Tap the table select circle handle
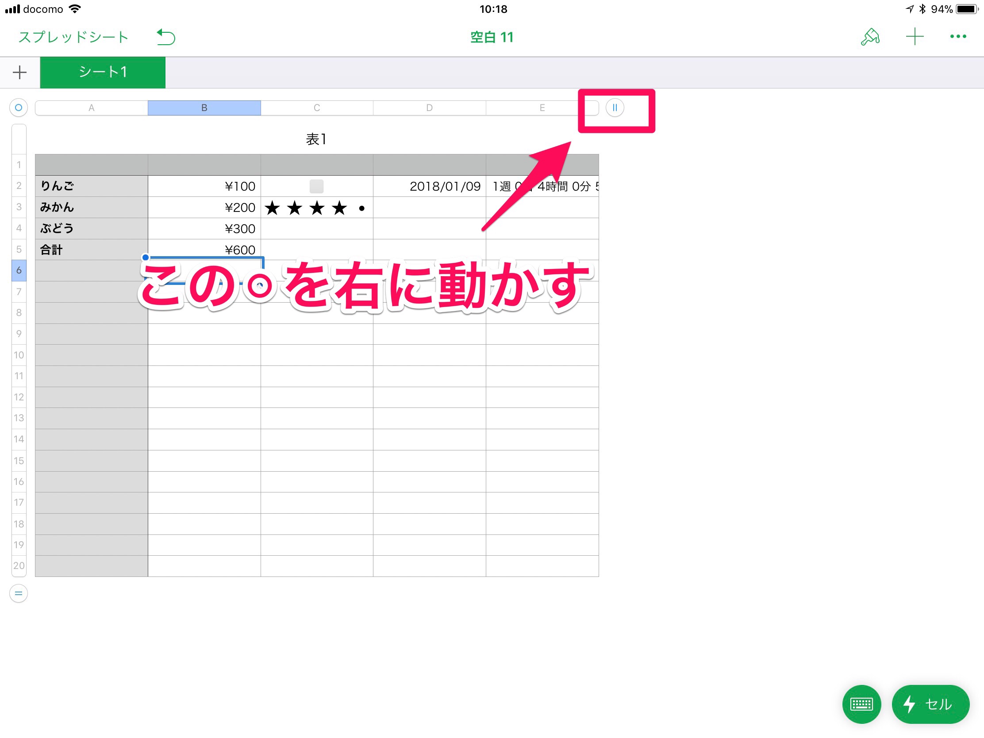 coord(19,108)
